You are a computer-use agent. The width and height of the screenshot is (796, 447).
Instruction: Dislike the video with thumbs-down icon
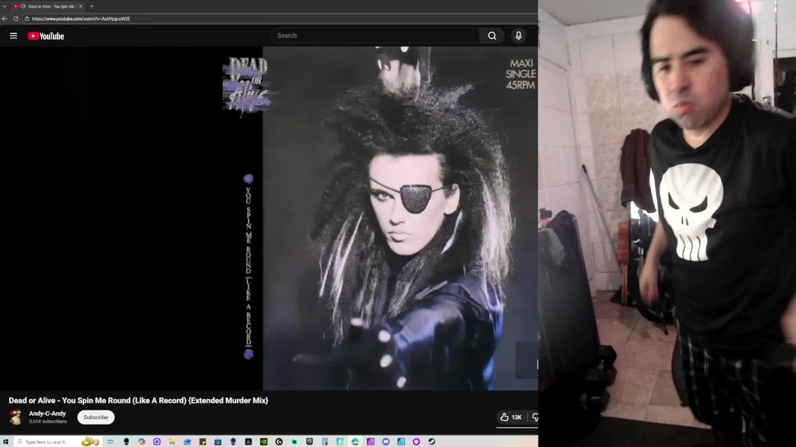click(x=535, y=417)
